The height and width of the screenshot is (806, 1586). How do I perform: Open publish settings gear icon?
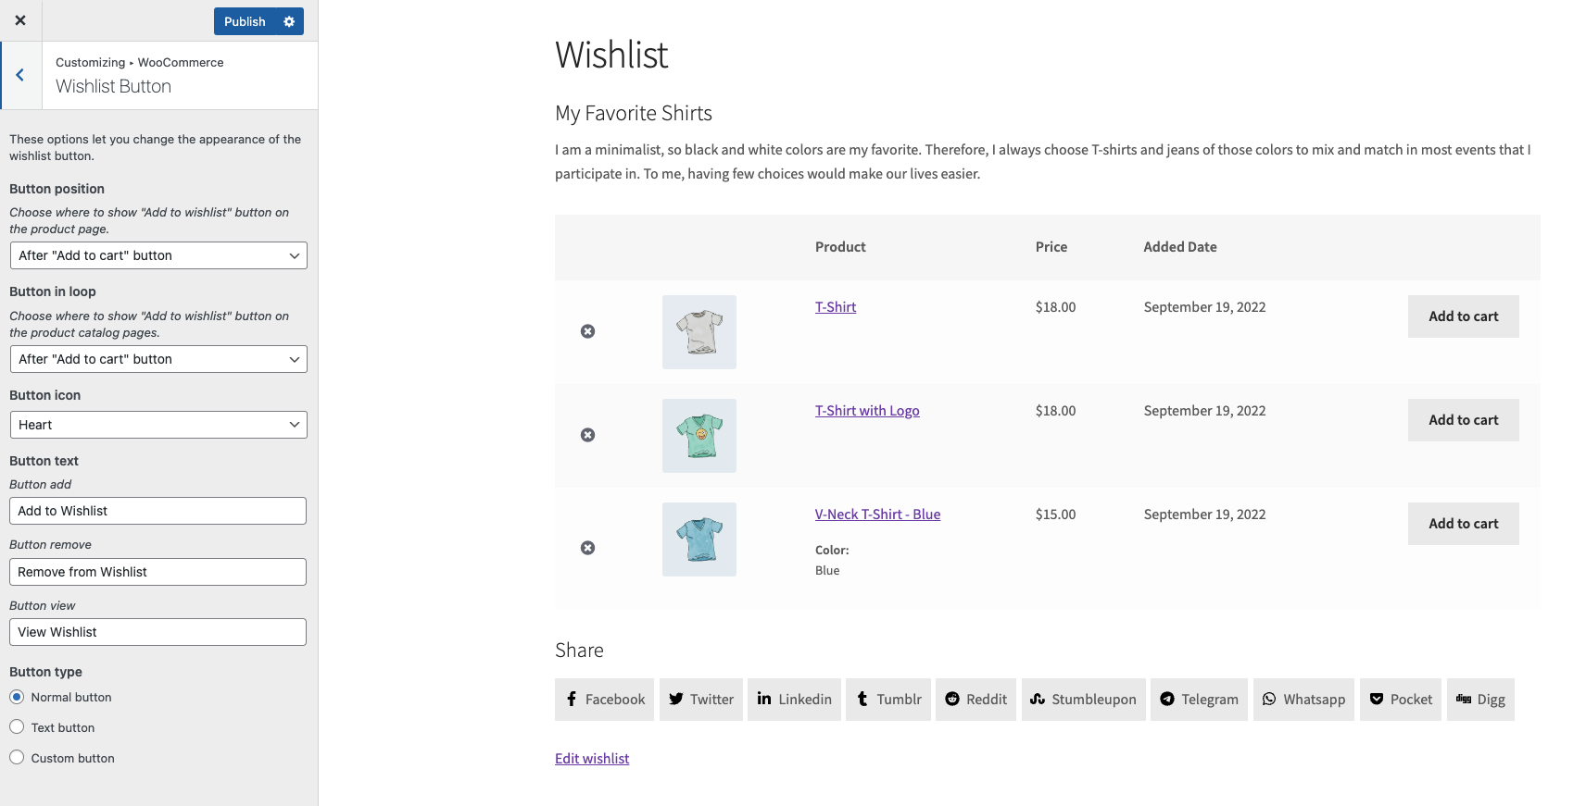click(289, 21)
